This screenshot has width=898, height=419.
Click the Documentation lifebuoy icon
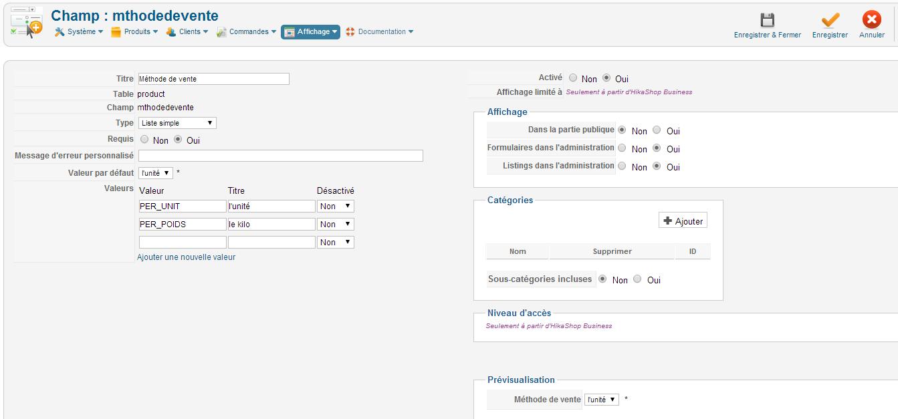(350, 32)
